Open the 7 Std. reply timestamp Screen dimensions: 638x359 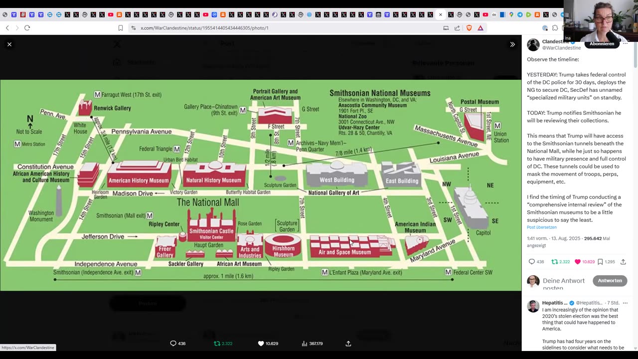coord(613,303)
